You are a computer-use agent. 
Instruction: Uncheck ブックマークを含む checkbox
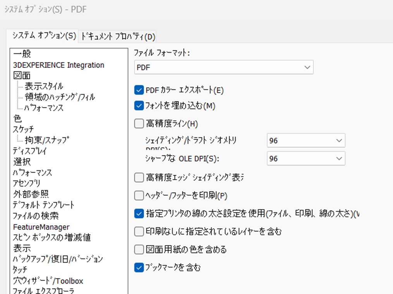pos(139,267)
